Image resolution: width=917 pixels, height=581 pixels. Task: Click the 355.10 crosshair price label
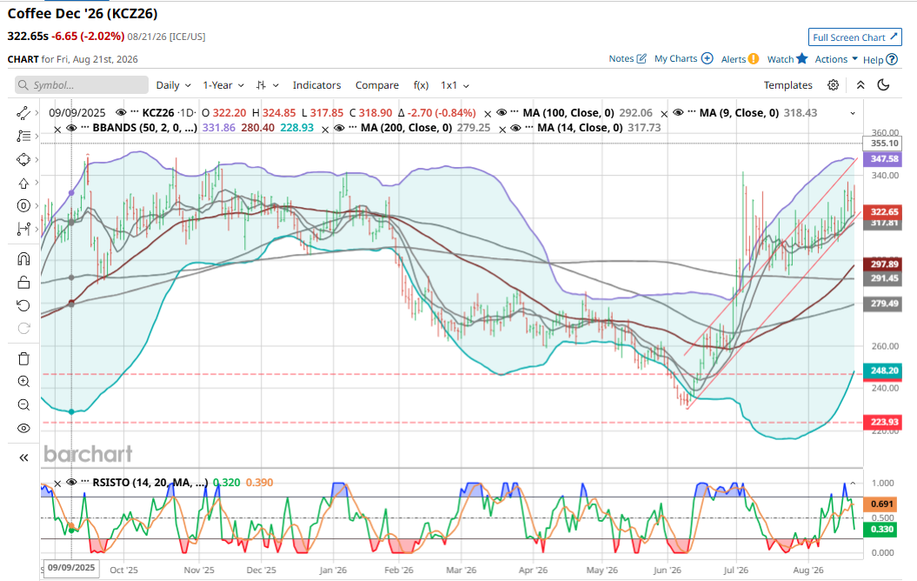coord(884,144)
